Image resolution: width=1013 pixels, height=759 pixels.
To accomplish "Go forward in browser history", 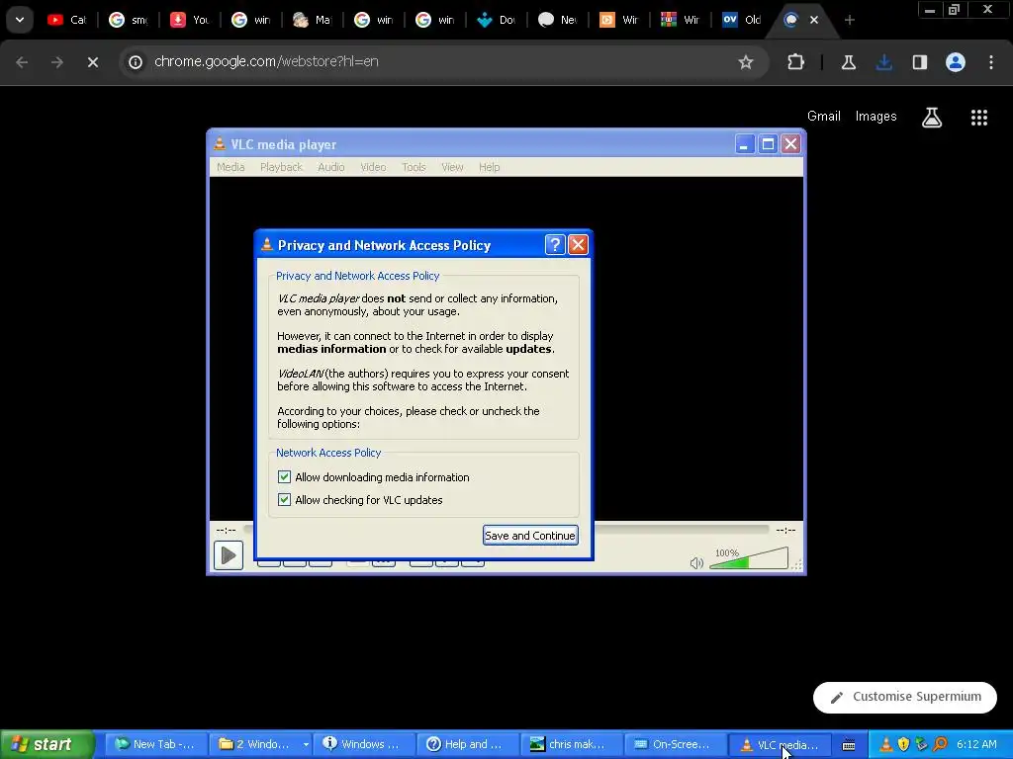I will click(57, 62).
